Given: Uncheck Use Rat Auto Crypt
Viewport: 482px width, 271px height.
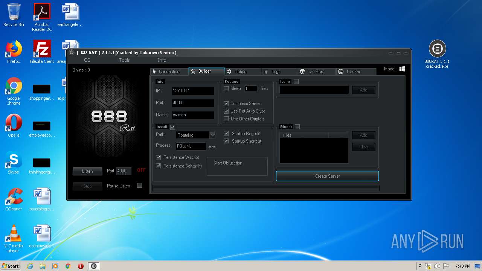Looking at the screenshot, I should pyautogui.click(x=226, y=111).
